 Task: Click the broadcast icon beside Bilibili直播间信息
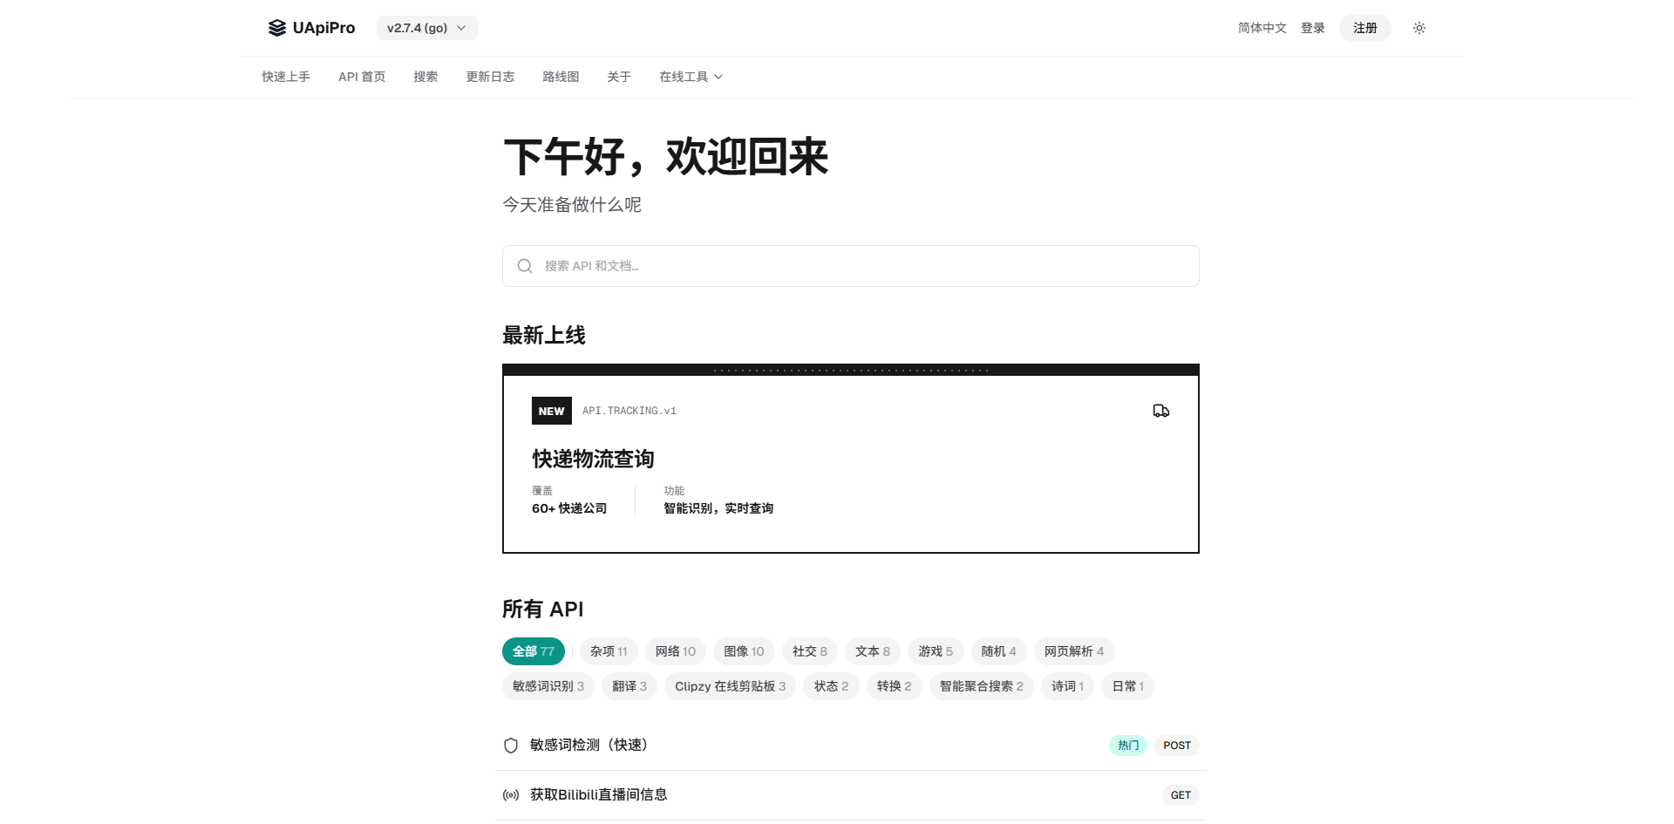(511, 795)
